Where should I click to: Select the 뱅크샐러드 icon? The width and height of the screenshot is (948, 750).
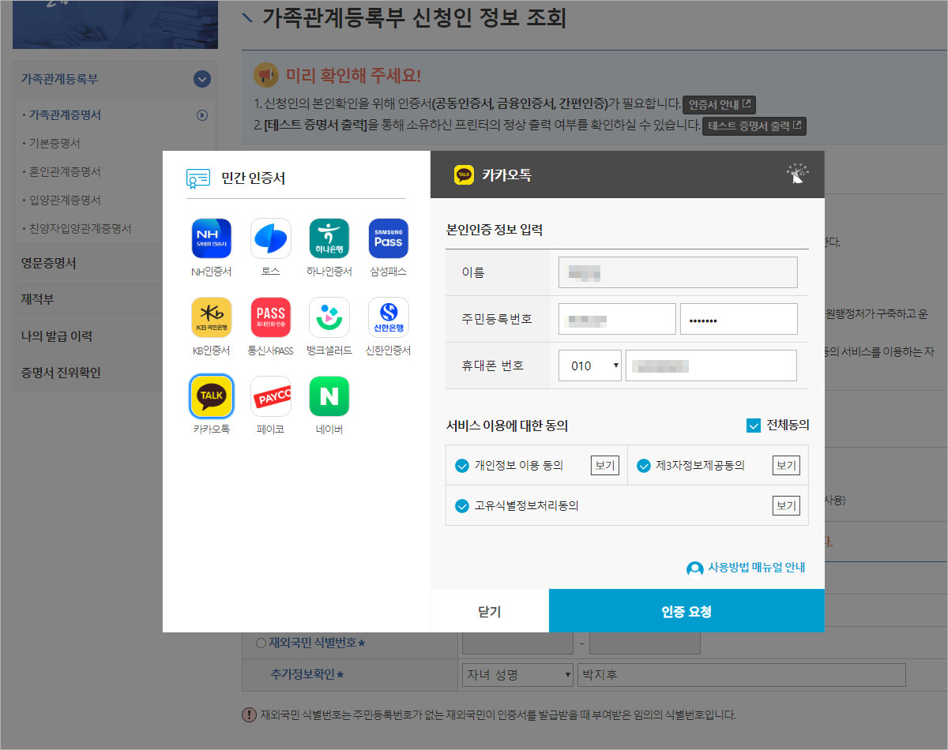coord(329,317)
